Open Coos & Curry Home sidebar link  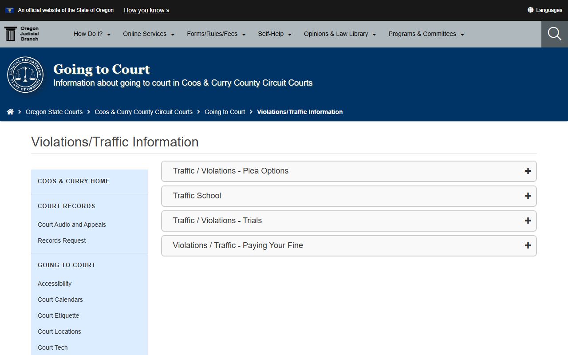coord(74,181)
